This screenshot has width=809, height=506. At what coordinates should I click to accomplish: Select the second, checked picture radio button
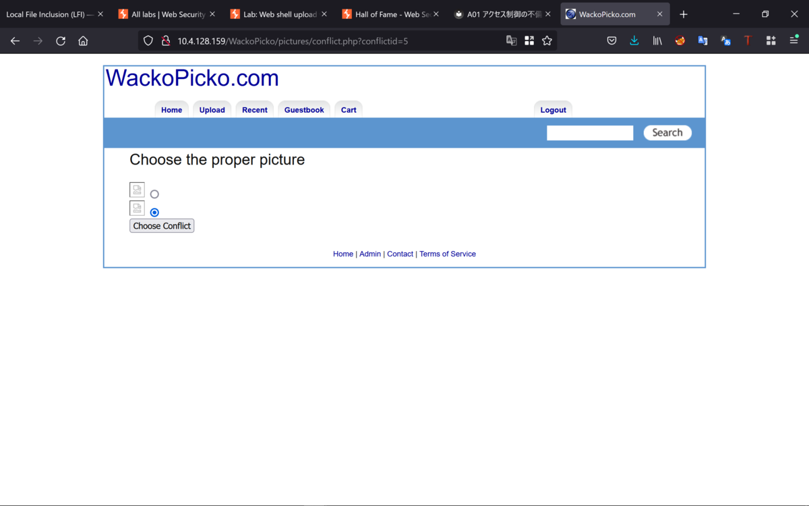(154, 213)
